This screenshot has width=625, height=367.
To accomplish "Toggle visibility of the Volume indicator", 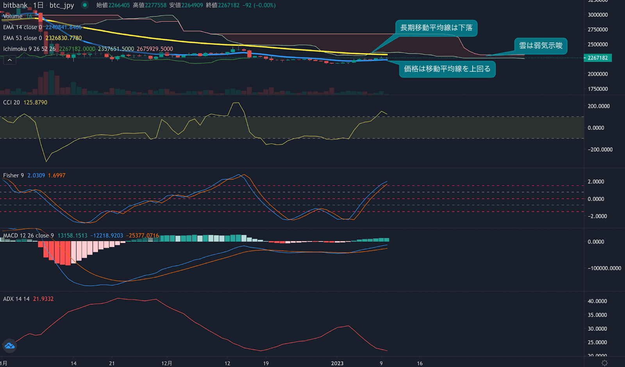I will pyautogui.click(x=13, y=16).
